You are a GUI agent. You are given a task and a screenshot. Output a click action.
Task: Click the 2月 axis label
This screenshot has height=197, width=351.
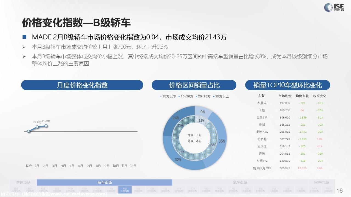click(x=46, y=166)
